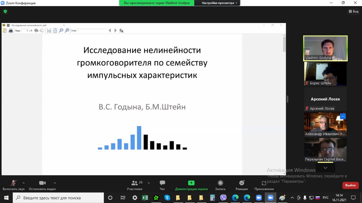Screen dimensions: 362x203
Task: Print the PDF document
Action: pyautogui.click(x=10, y=31)
